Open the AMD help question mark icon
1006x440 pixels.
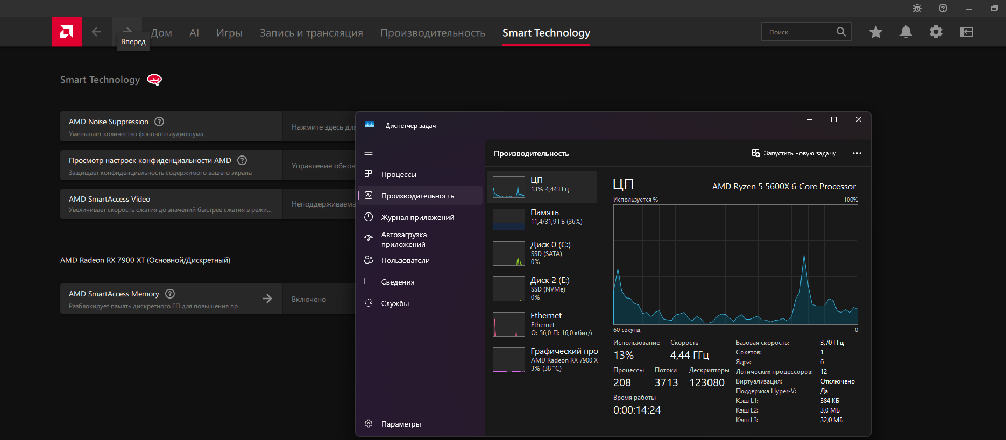pyautogui.click(x=943, y=8)
